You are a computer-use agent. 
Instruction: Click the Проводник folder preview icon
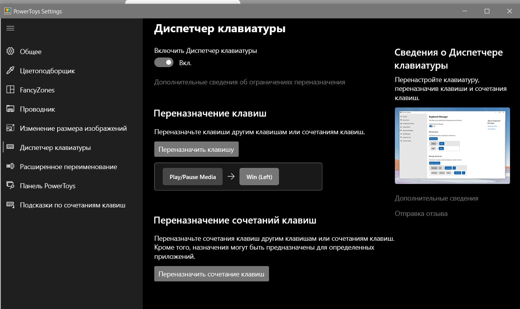click(x=10, y=109)
